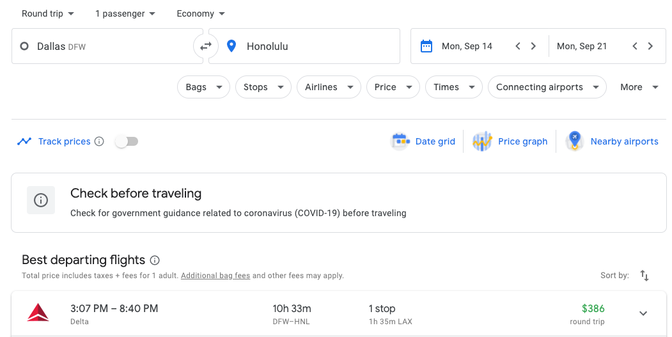Click the sort order arrows icon

pos(645,276)
